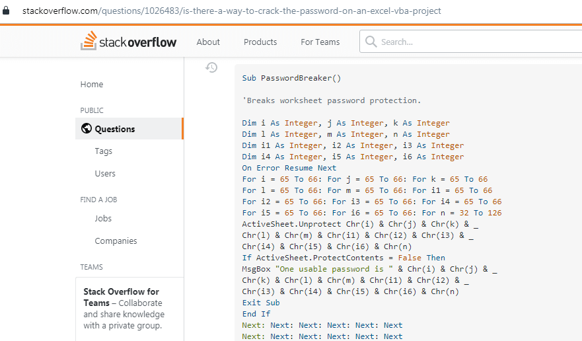The image size is (582, 341).
Task: Click the 'Exit Sub' code line
Action: [x=261, y=303]
